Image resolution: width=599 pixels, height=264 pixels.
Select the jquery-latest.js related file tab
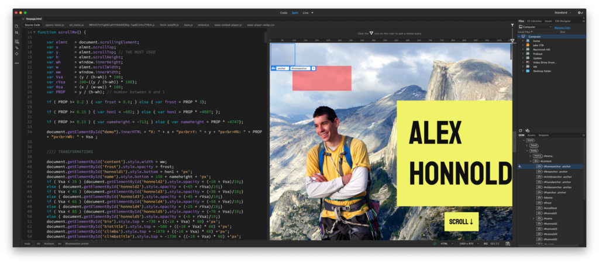[54, 25]
